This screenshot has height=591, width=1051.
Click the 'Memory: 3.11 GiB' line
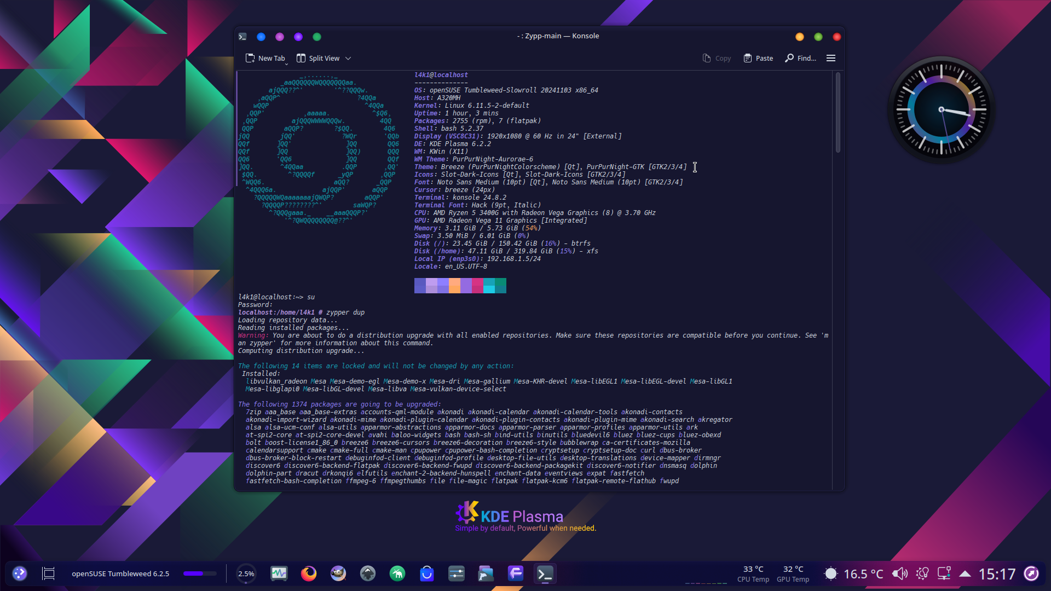coord(477,228)
